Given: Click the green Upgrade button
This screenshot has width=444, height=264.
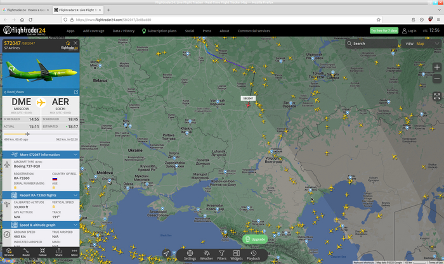Looking at the screenshot, I should tap(255, 239).
